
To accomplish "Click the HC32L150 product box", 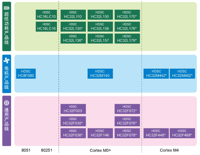I will [x=100, y=15].
